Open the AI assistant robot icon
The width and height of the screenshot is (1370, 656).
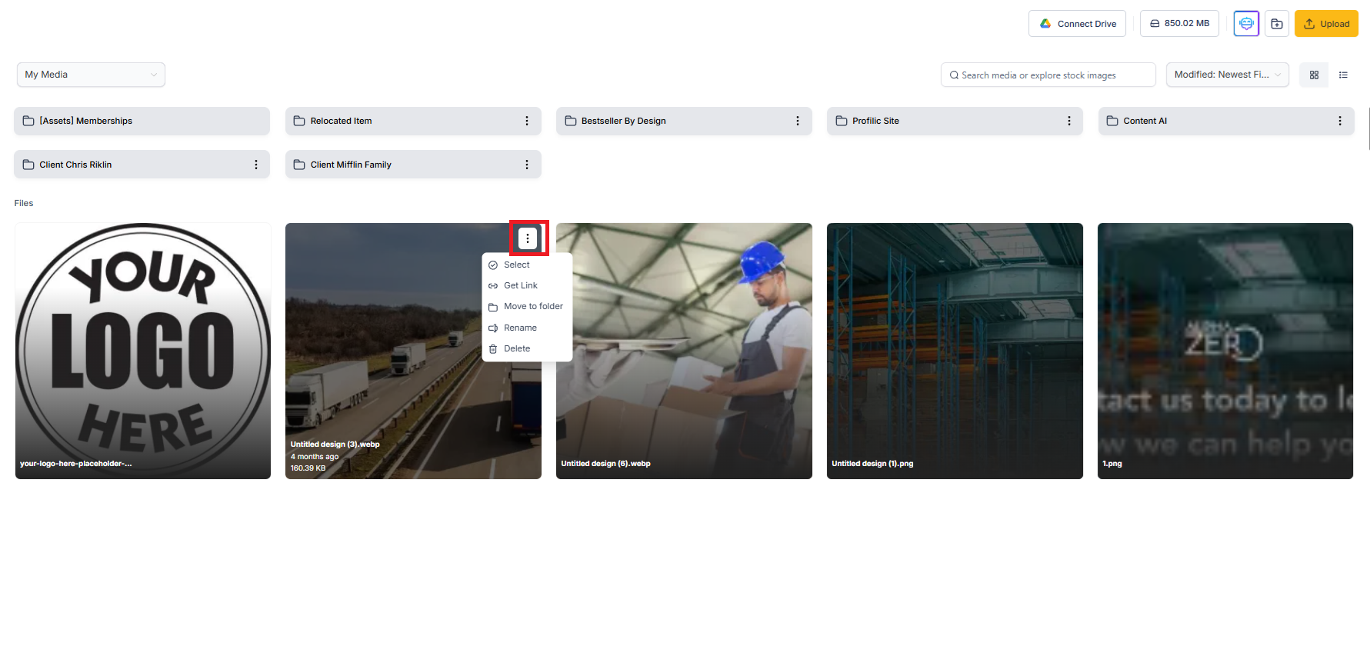tap(1246, 24)
